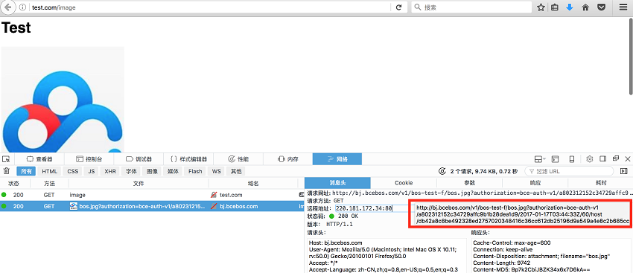This screenshot has height=273, width=633.
Task: Toggle responsive design mode phone icon
Action: (572, 159)
